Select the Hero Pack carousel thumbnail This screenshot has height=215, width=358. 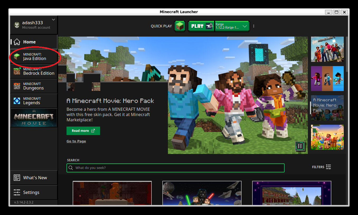tap(327, 108)
